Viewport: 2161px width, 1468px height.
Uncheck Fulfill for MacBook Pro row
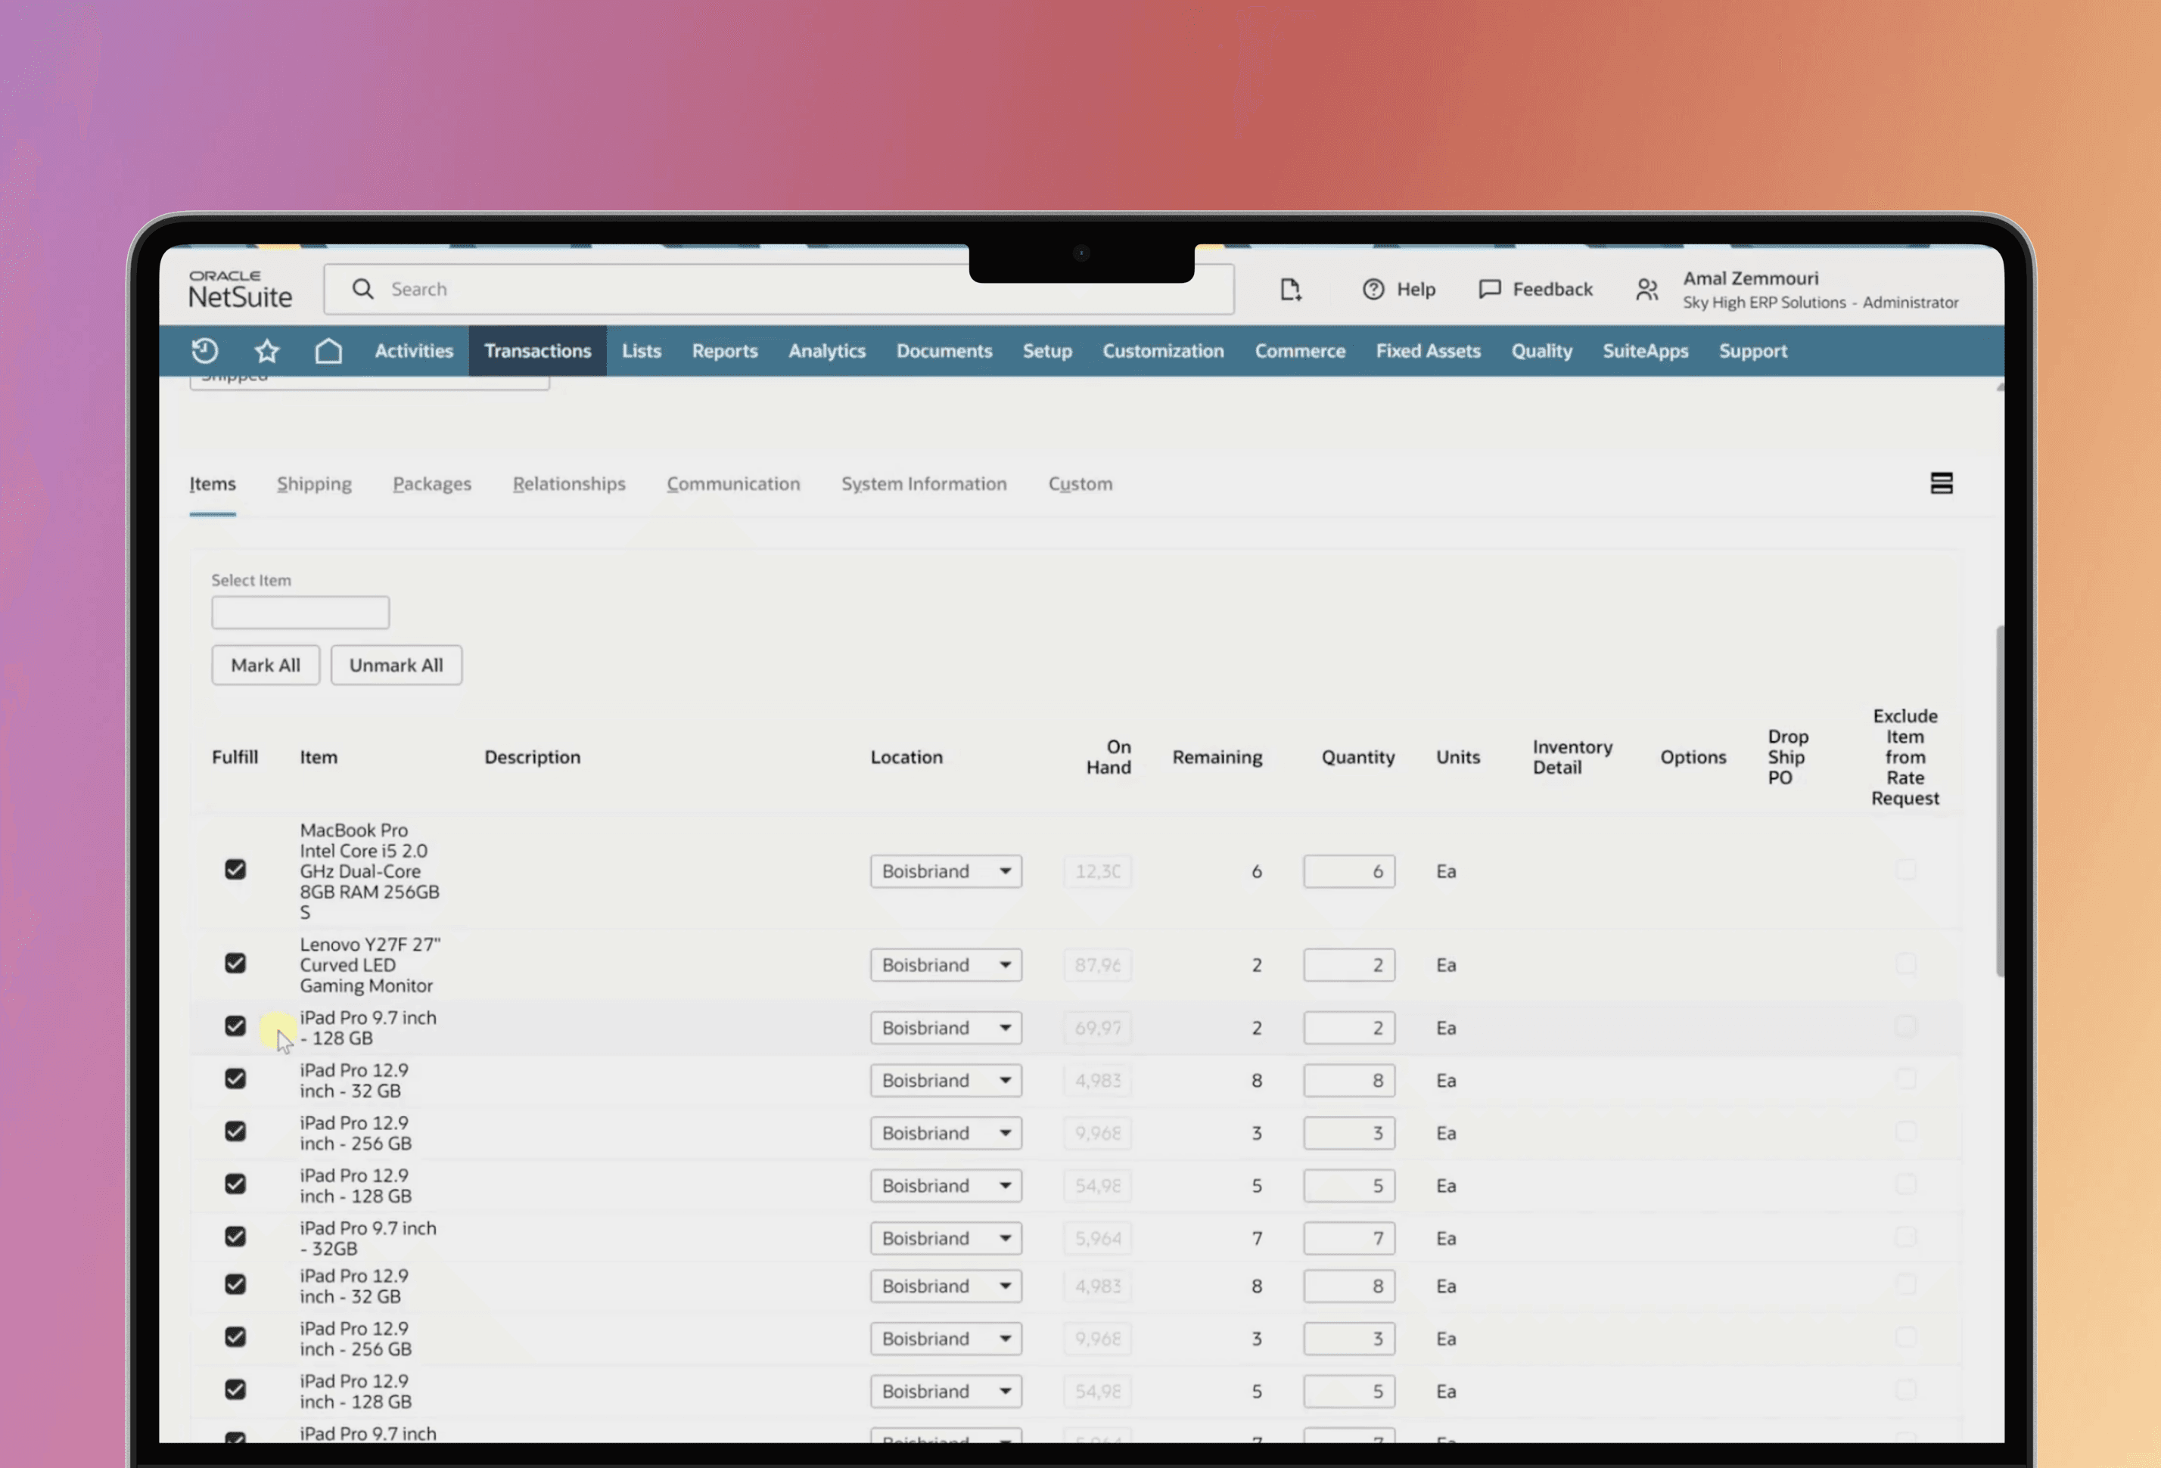[x=235, y=869]
